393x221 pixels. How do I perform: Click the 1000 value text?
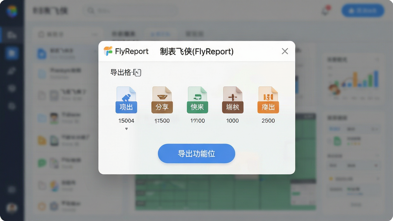(x=232, y=120)
